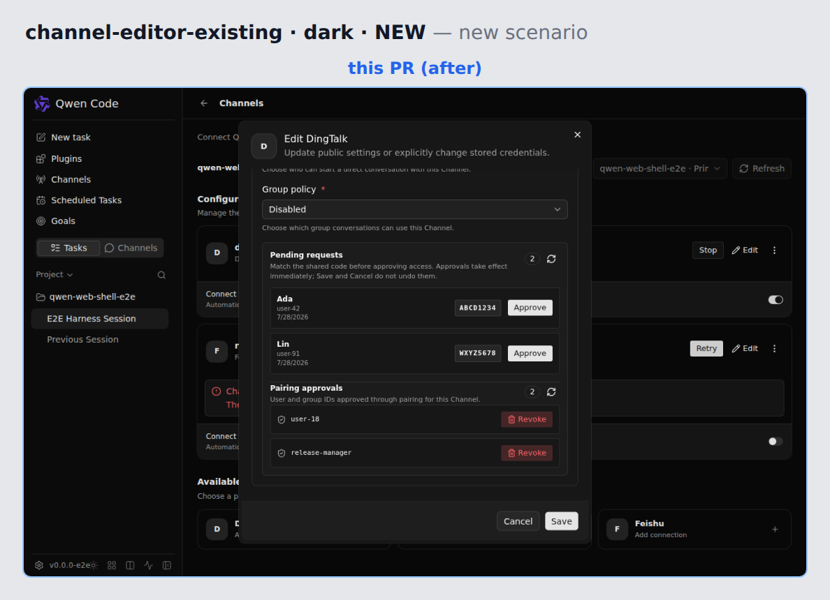Approve Ada's pending request

pos(530,308)
